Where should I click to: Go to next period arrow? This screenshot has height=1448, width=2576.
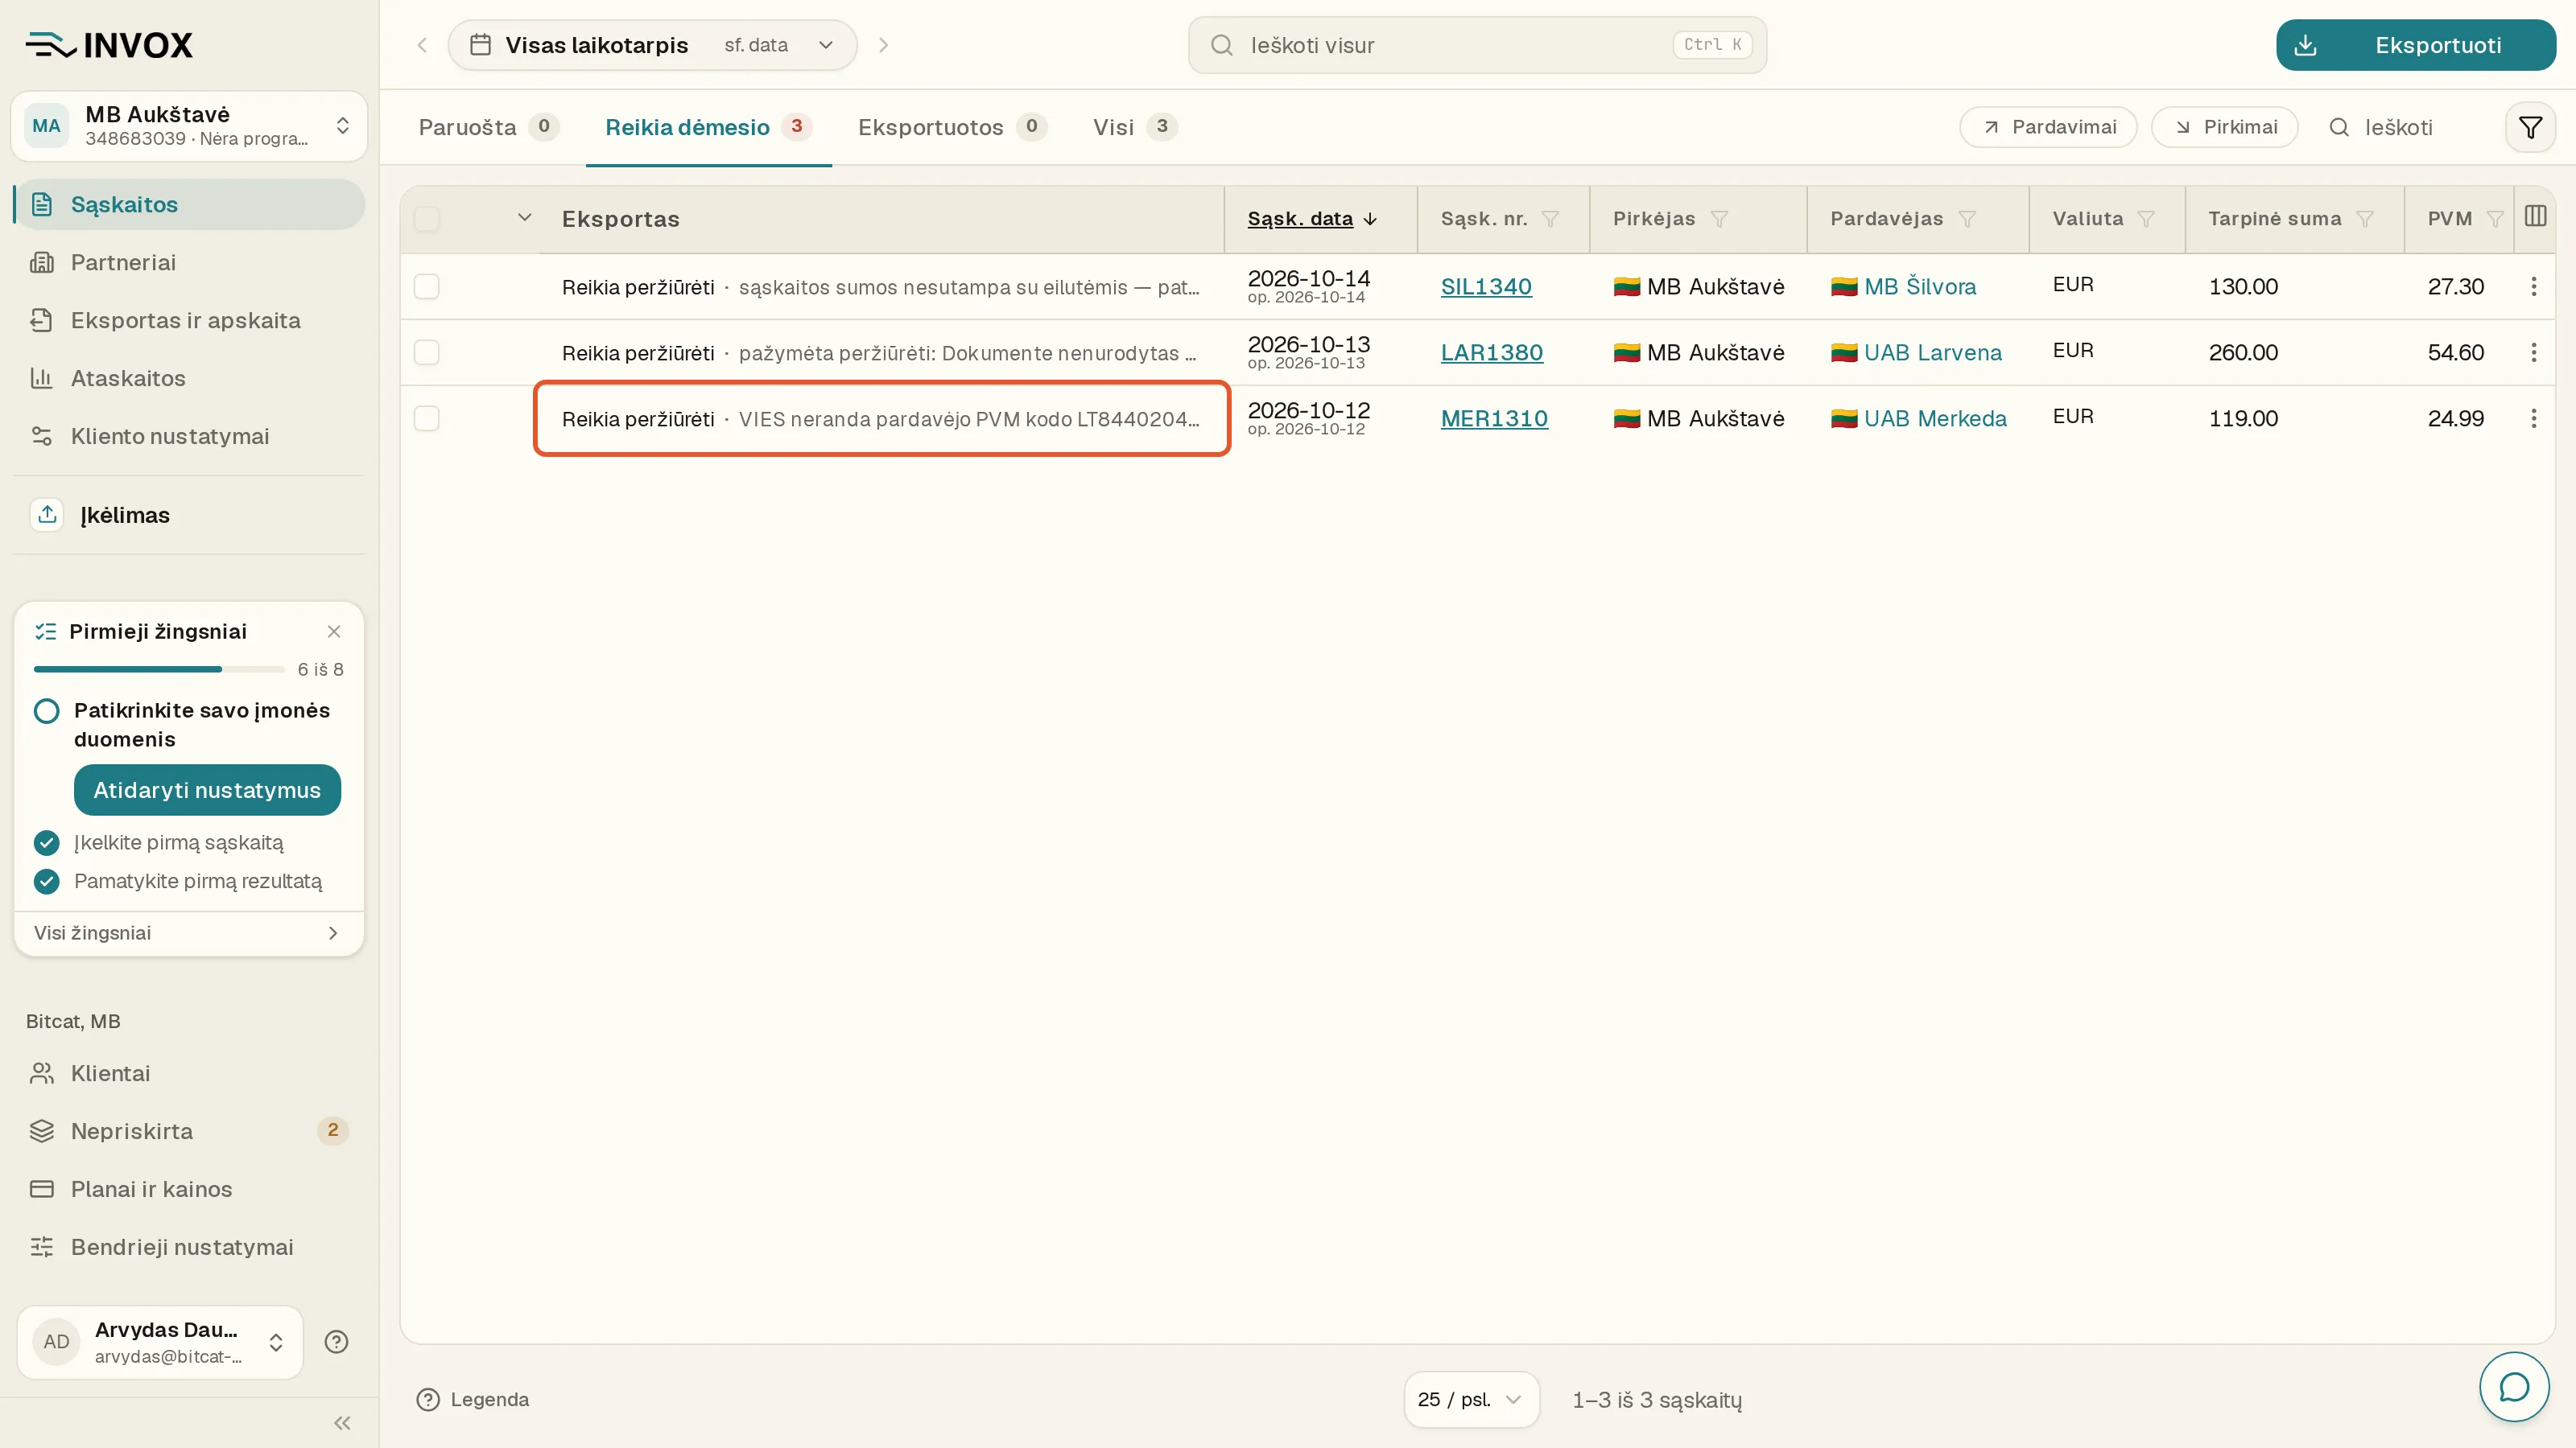(x=883, y=45)
